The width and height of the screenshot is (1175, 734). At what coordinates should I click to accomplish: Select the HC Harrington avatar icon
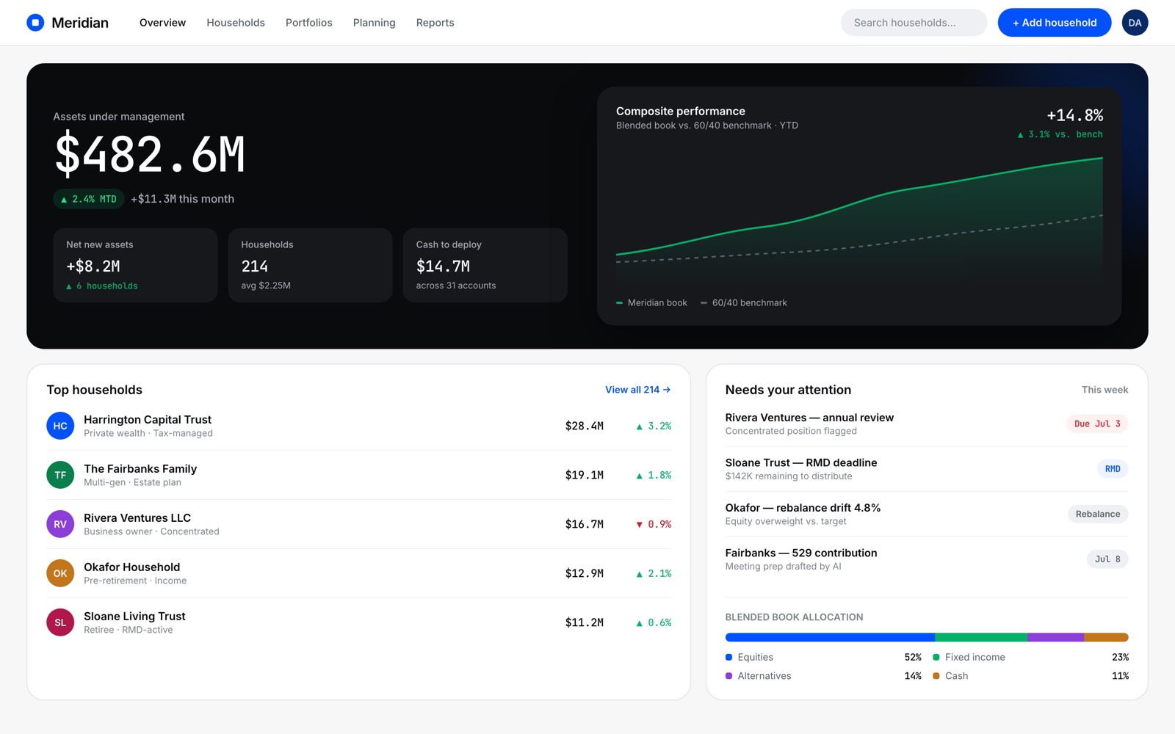click(x=60, y=426)
